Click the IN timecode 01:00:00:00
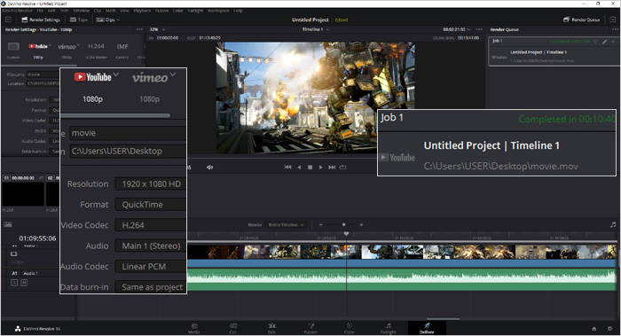This screenshot has width=621, height=336. (x=168, y=38)
